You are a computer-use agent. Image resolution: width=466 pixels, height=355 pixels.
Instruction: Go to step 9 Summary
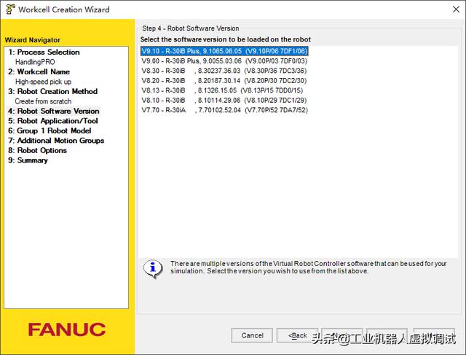click(x=28, y=160)
